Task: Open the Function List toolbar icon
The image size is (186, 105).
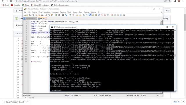Action: coord(102,15)
